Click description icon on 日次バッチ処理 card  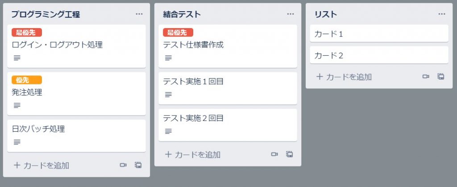[x=17, y=142]
